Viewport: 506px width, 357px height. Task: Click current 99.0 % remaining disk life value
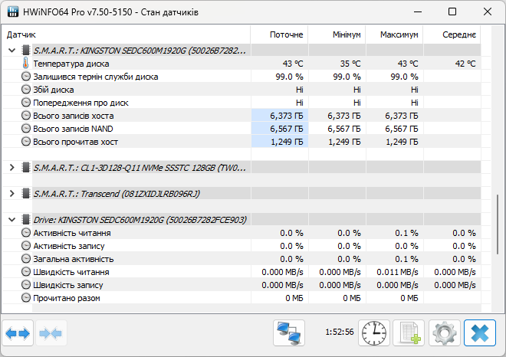tap(289, 77)
